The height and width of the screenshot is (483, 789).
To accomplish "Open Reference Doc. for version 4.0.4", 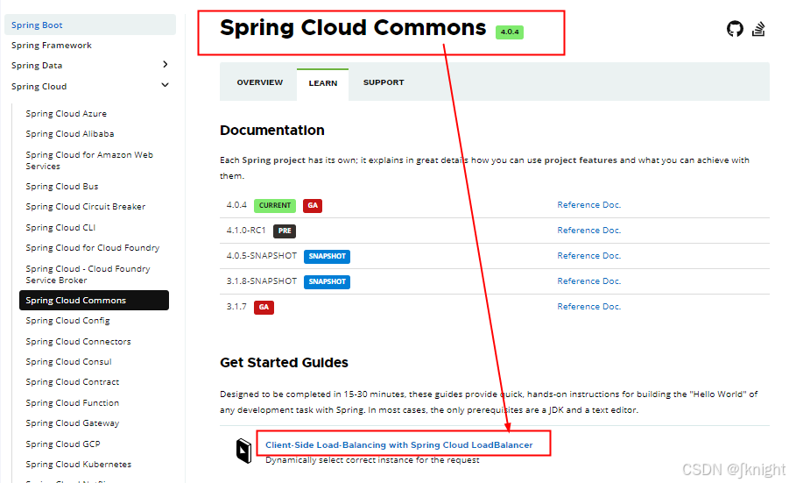I will coord(588,205).
